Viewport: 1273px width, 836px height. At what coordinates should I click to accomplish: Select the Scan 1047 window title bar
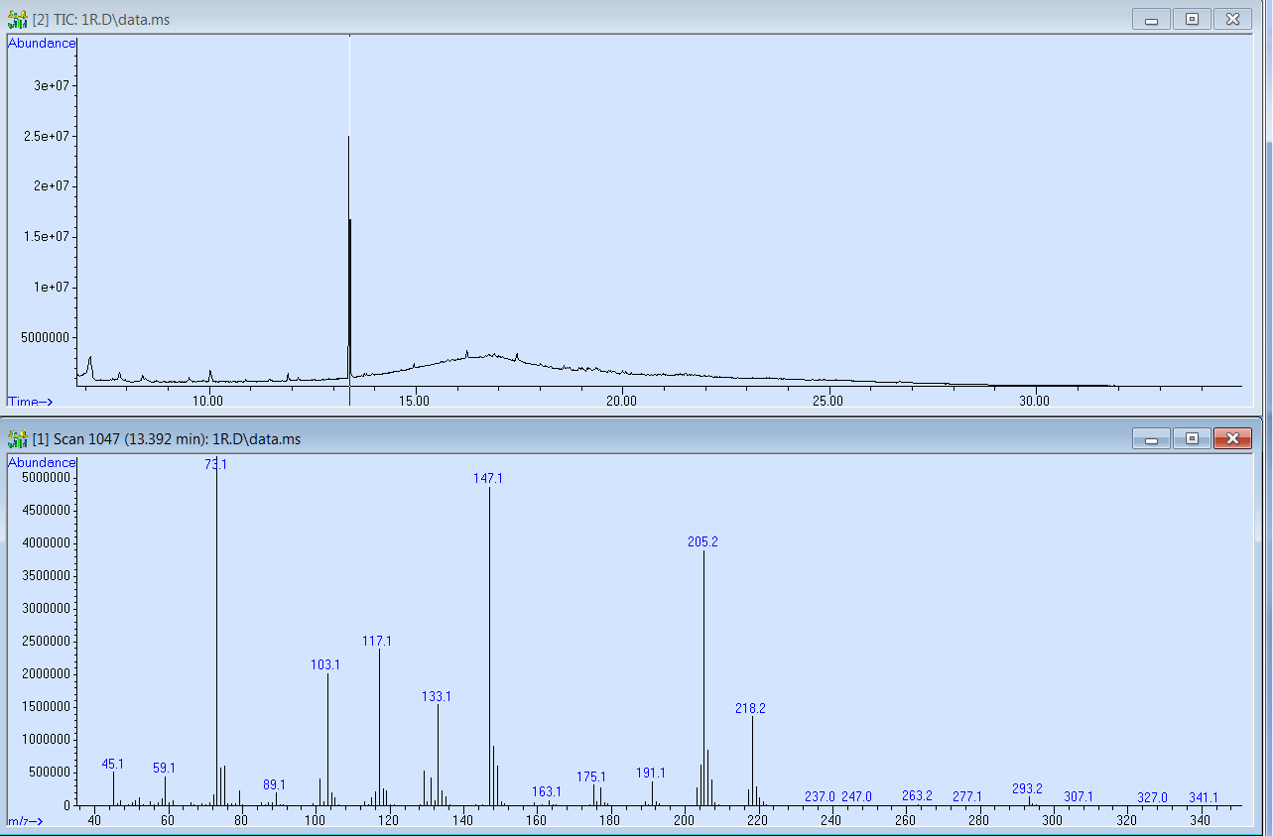(595, 439)
